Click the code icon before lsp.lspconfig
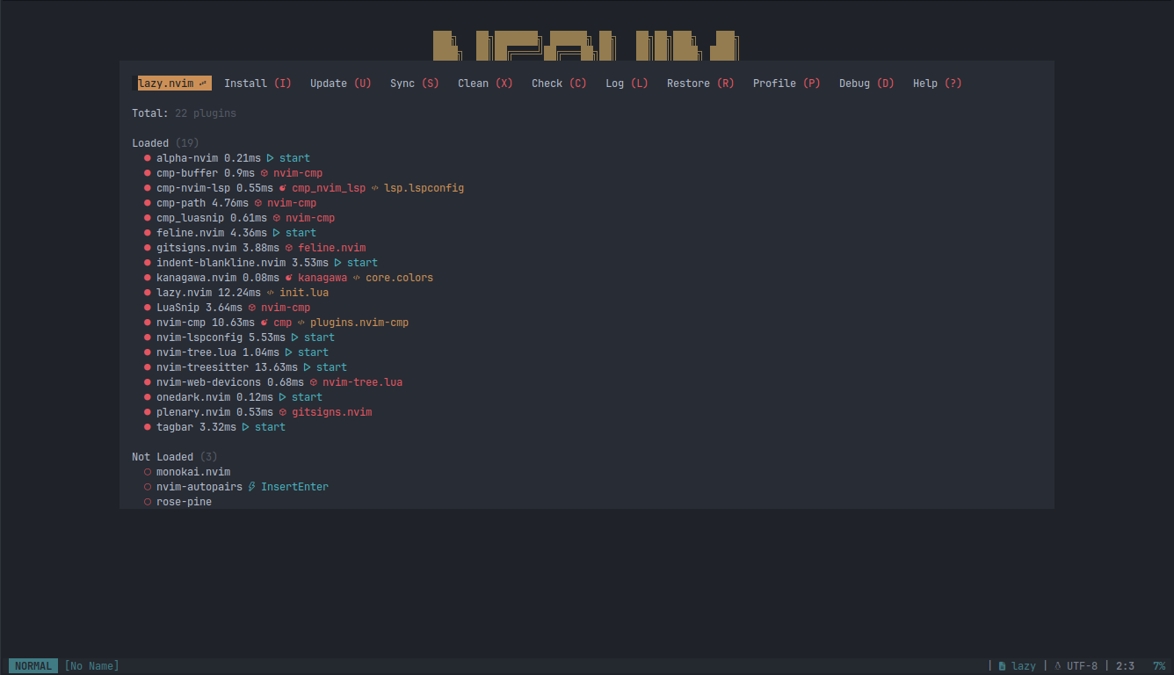 coord(375,188)
